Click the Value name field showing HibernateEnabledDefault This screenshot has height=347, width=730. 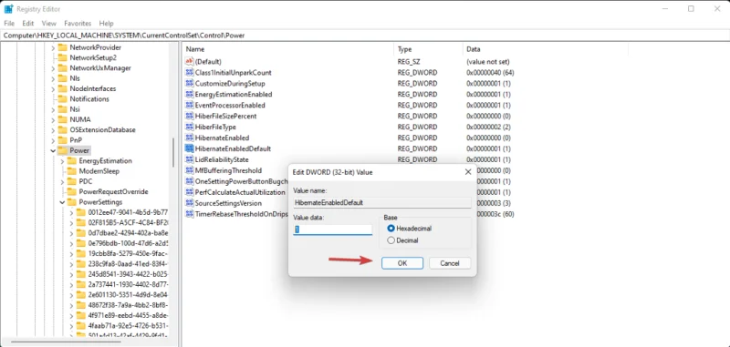point(381,202)
